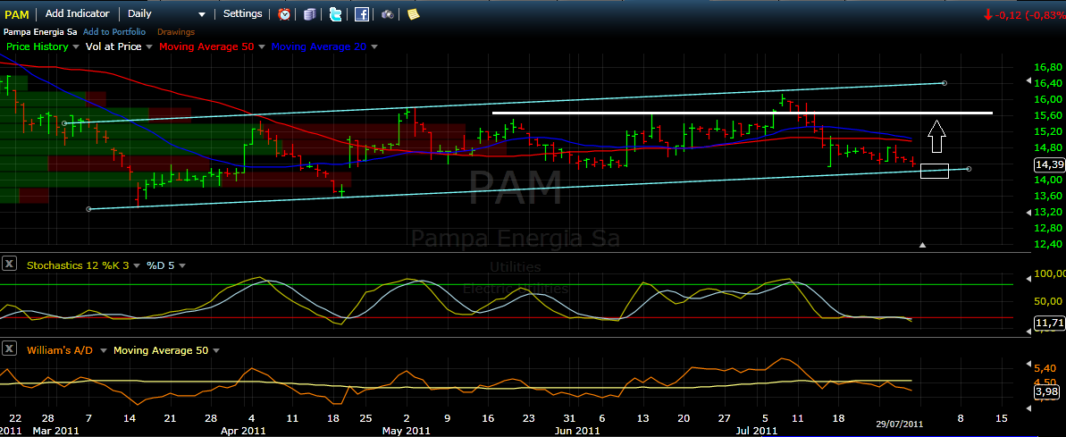Image resolution: width=1066 pixels, height=437 pixels.
Task: Click the Jul 2011 label on the time axis
Action: (x=757, y=431)
